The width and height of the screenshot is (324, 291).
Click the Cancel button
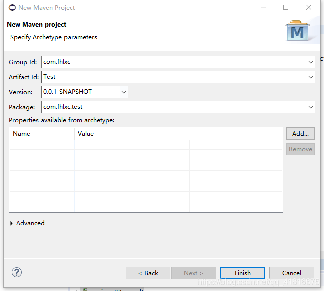click(292, 273)
